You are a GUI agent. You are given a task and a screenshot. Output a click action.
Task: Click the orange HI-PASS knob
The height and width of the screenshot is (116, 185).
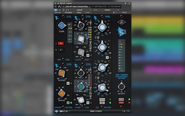pyautogui.click(x=62, y=93)
